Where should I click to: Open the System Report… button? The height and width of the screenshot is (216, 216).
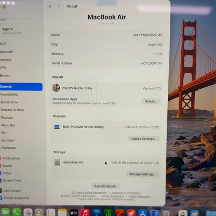(106, 186)
